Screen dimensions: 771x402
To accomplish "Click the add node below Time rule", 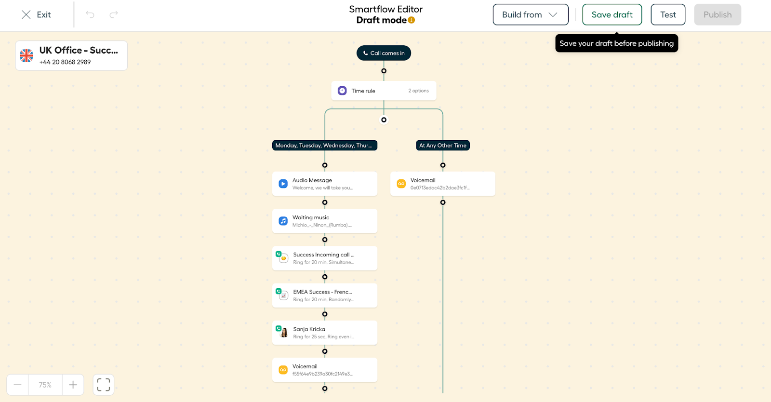I will [x=384, y=120].
